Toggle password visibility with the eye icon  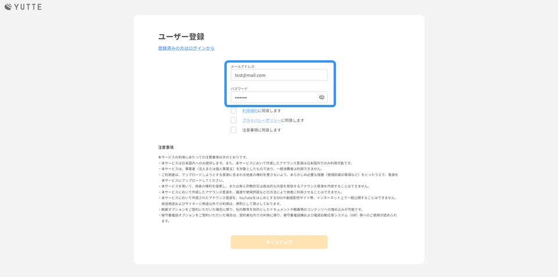[321, 97]
